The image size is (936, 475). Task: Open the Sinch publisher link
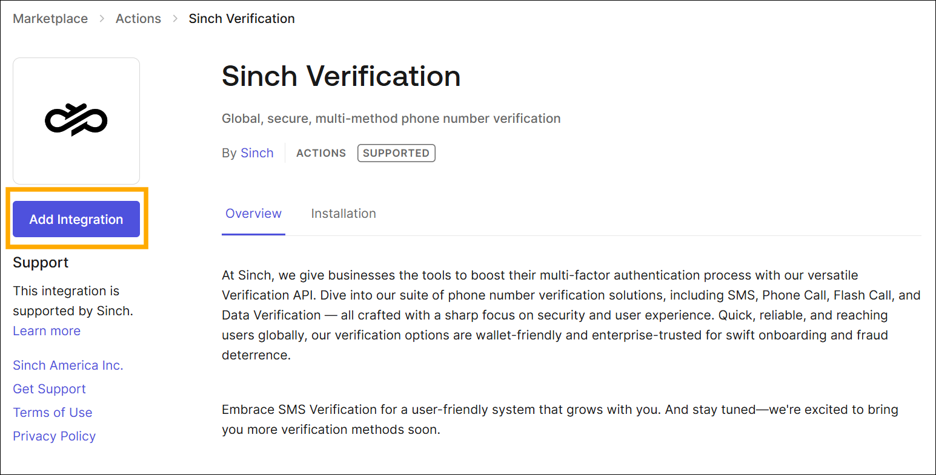click(257, 152)
